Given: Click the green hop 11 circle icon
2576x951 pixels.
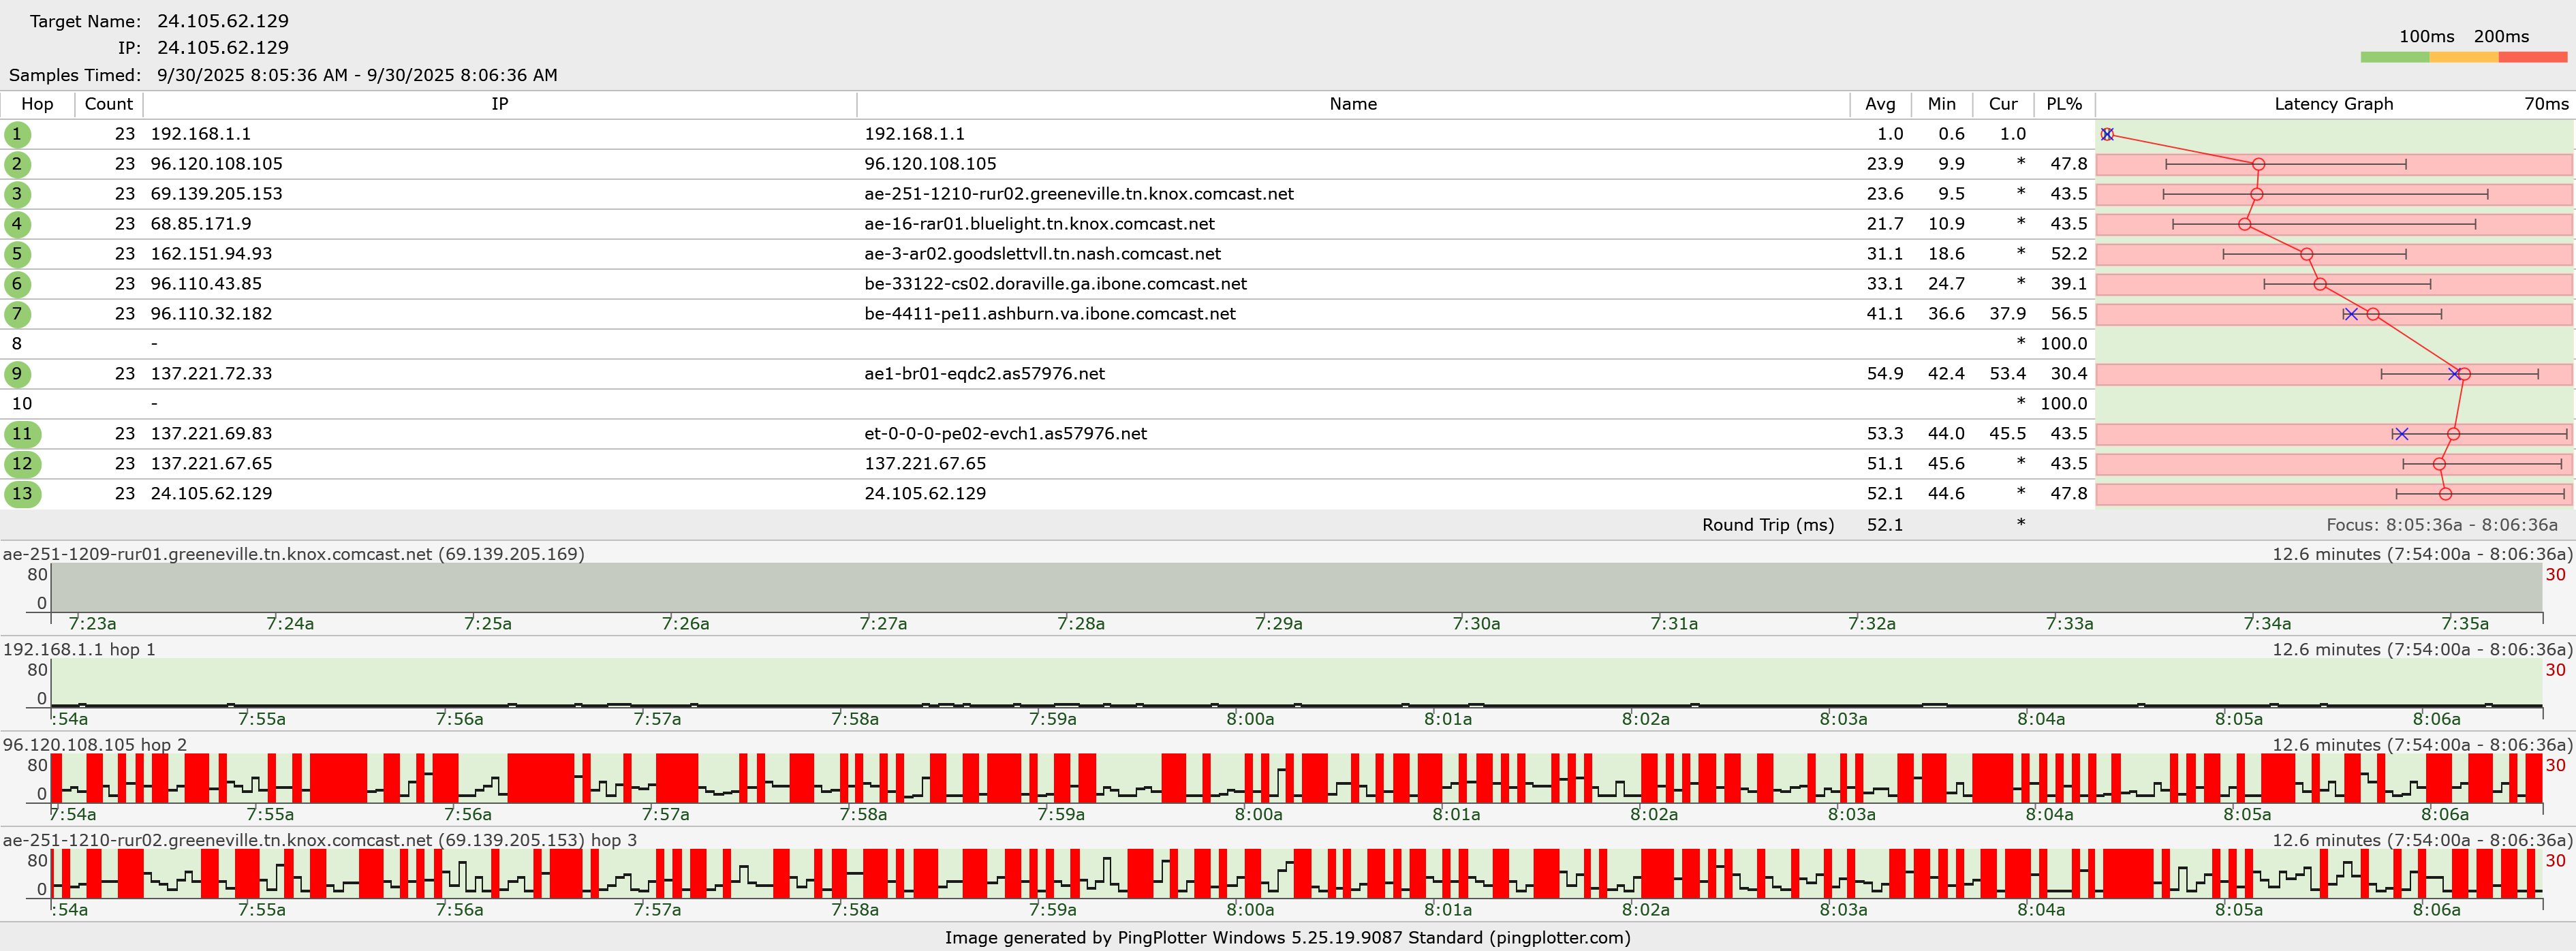Looking at the screenshot, I should [x=22, y=434].
